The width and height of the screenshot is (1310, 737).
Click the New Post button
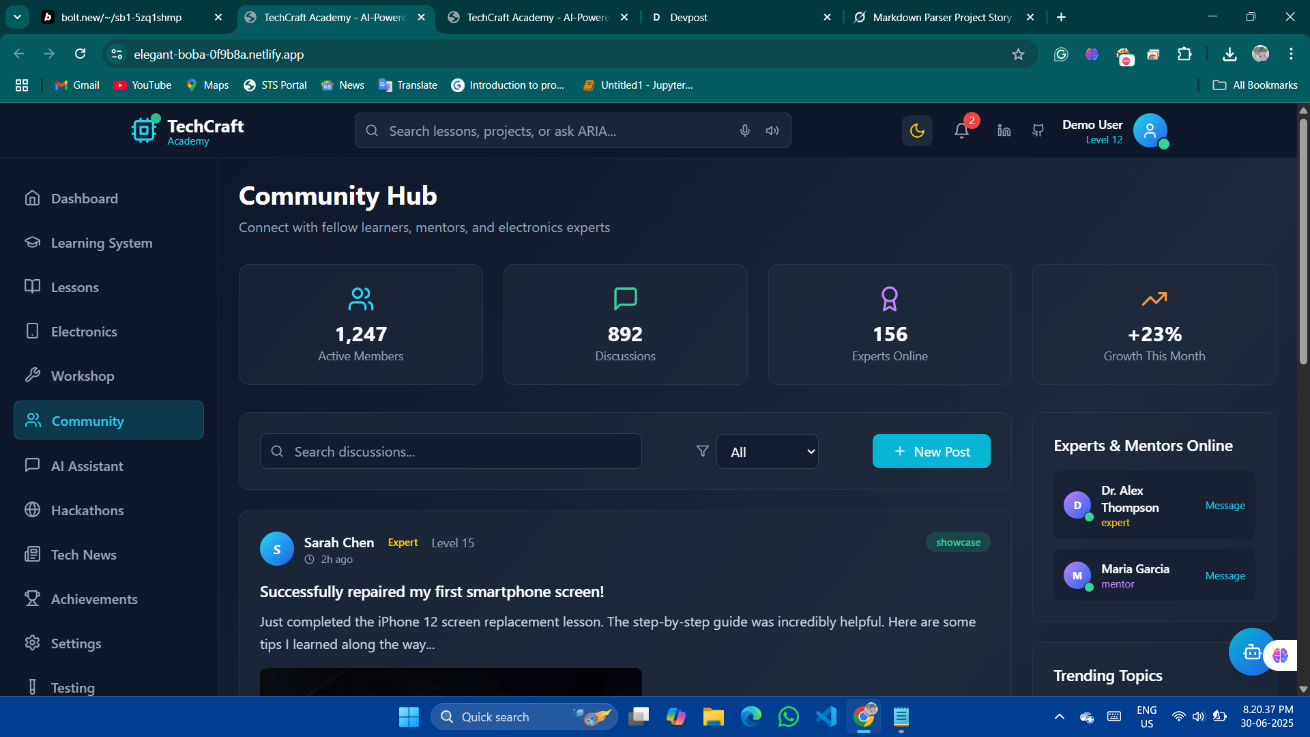[931, 451]
